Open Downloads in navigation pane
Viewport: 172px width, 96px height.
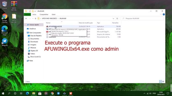(34, 42)
